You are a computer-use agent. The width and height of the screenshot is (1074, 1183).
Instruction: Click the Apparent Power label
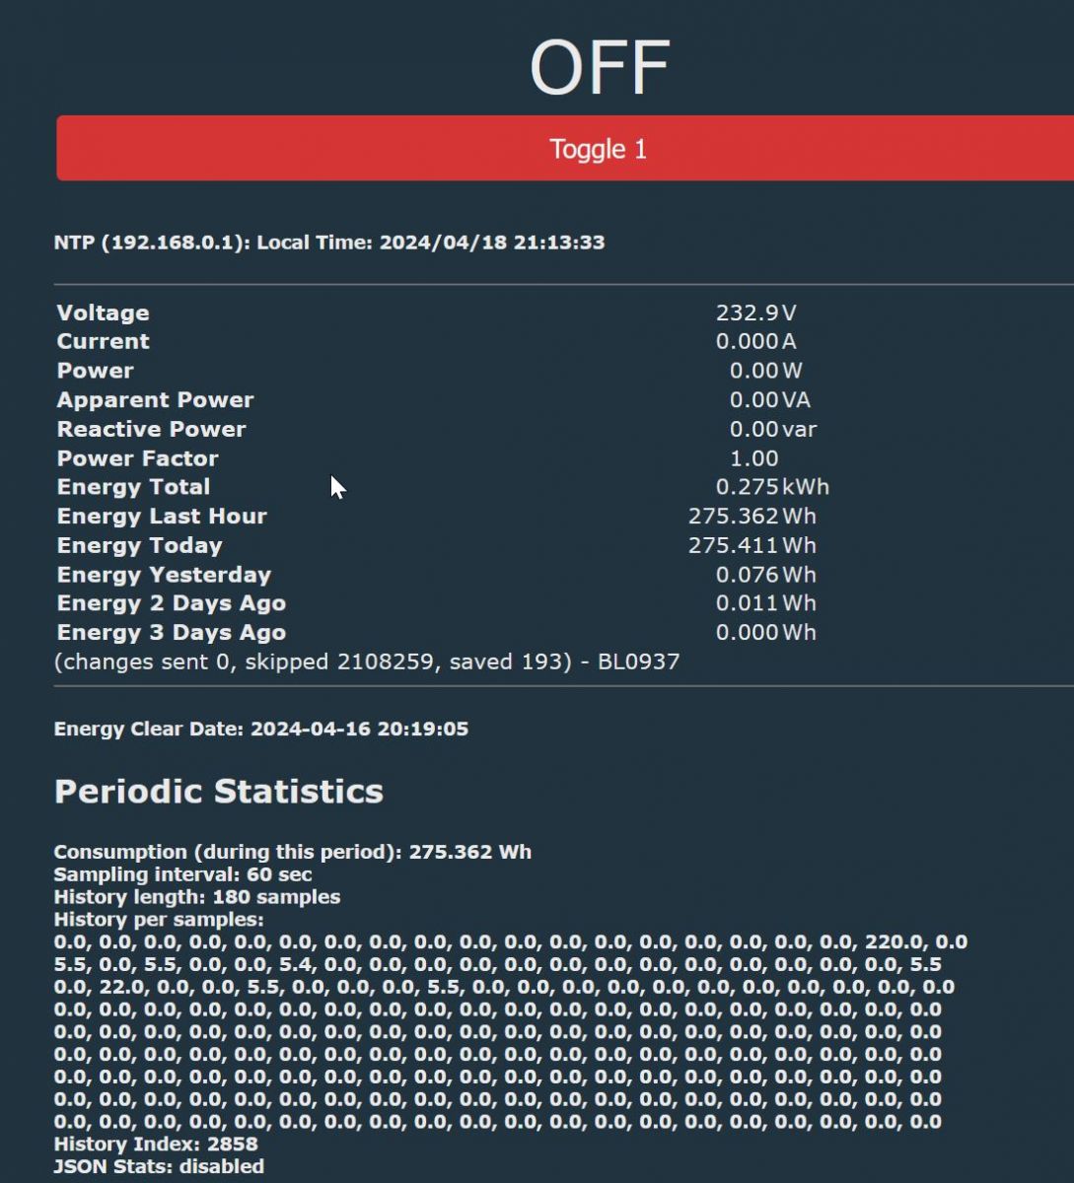pyautogui.click(x=156, y=399)
